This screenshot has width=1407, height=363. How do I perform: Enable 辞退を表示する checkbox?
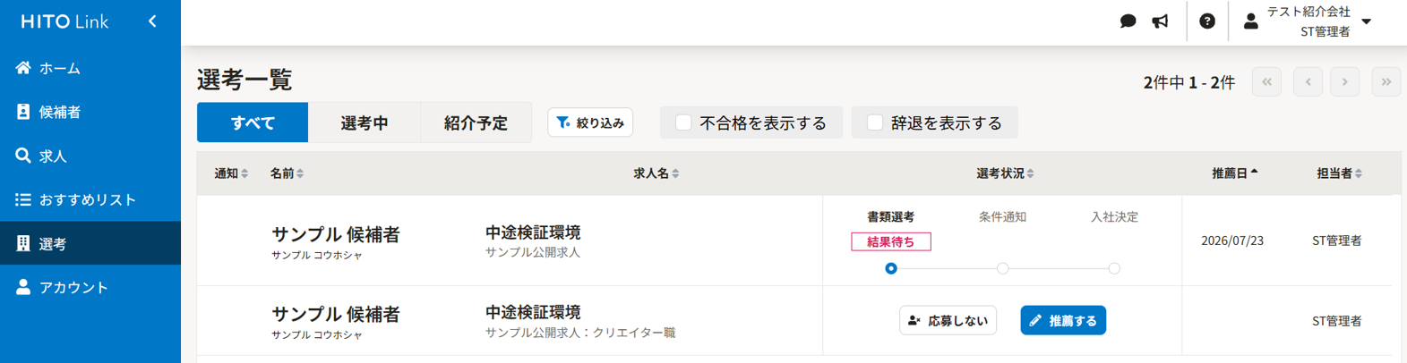click(x=875, y=122)
